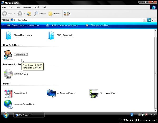158x123 pixels.
Task: Click the vertical scrollbar thumb
Action: click(x=156, y=73)
